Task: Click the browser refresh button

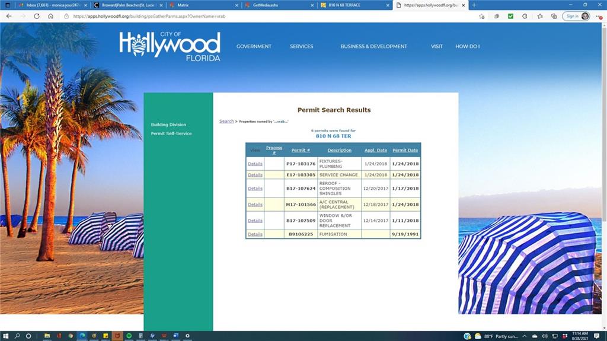Action: coord(37,16)
